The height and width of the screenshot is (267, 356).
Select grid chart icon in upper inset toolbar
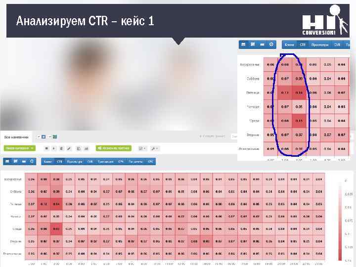[253, 44]
